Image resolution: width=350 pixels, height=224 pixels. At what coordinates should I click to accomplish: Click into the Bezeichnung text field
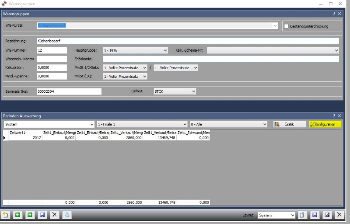click(x=187, y=41)
